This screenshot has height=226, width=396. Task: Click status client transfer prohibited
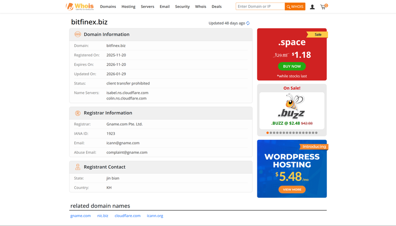pos(128,84)
